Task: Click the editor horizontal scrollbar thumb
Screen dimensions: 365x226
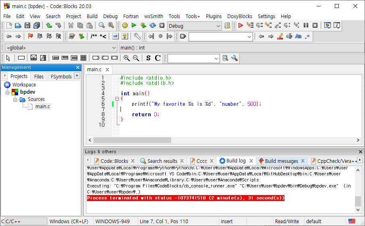Action: 132,140
